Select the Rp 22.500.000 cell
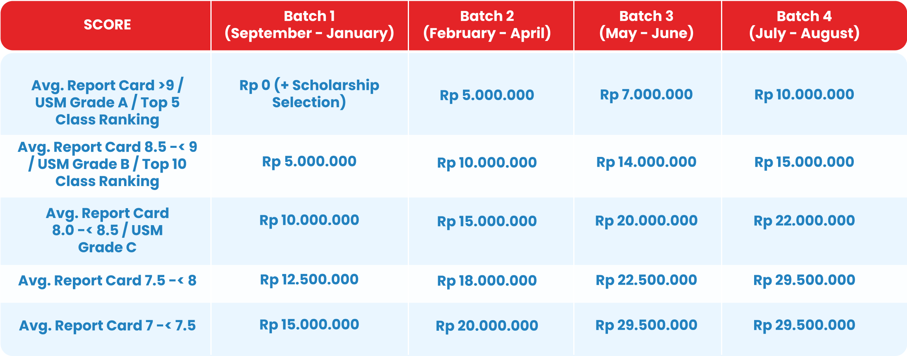 (646, 280)
